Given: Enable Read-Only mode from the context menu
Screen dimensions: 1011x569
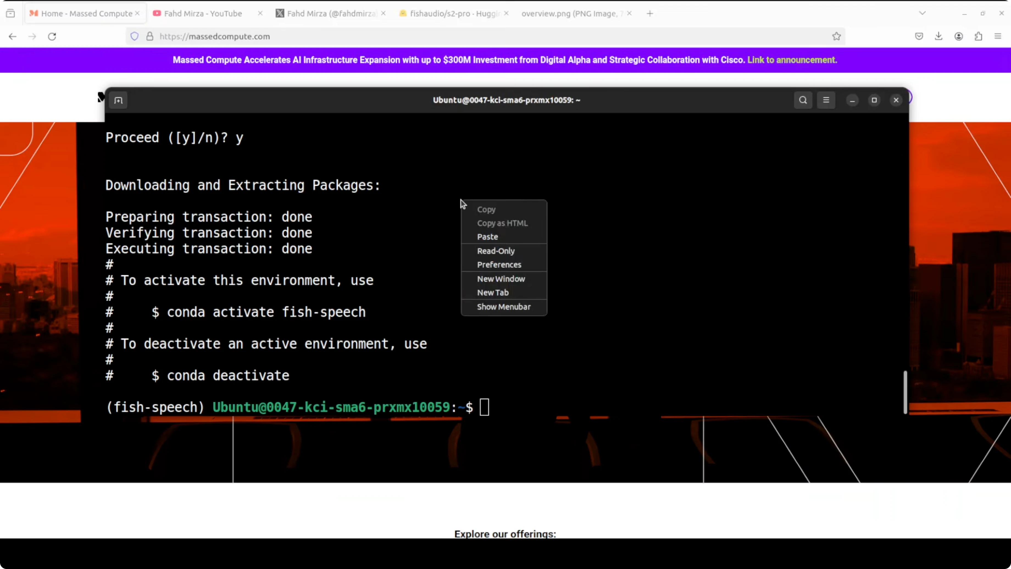Looking at the screenshot, I should [496, 251].
